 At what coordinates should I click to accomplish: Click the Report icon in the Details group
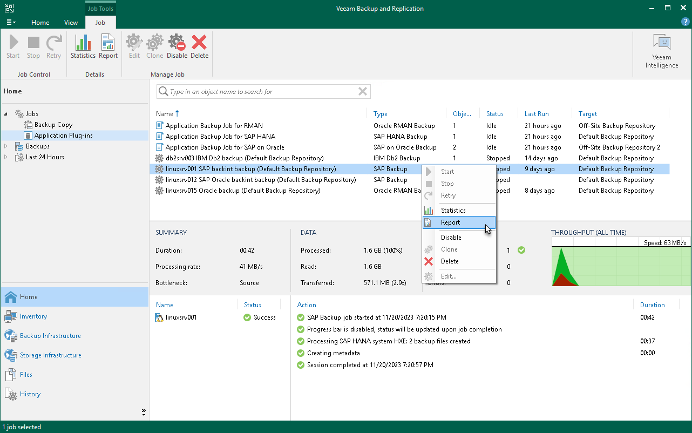107,46
